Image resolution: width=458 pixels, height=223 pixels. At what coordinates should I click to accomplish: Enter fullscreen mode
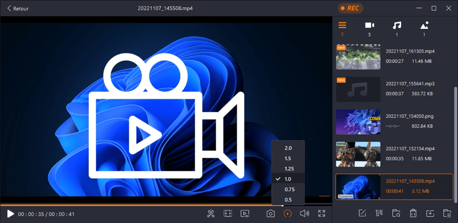(322, 214)
